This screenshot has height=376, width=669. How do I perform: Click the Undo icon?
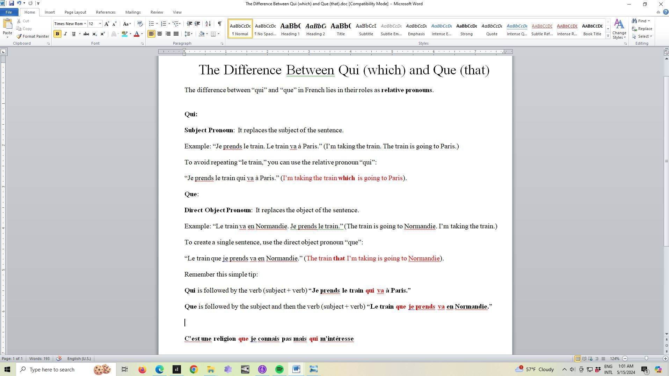point(19,3)
